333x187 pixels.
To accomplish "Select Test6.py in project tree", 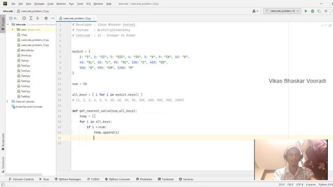I will [23, 86].
